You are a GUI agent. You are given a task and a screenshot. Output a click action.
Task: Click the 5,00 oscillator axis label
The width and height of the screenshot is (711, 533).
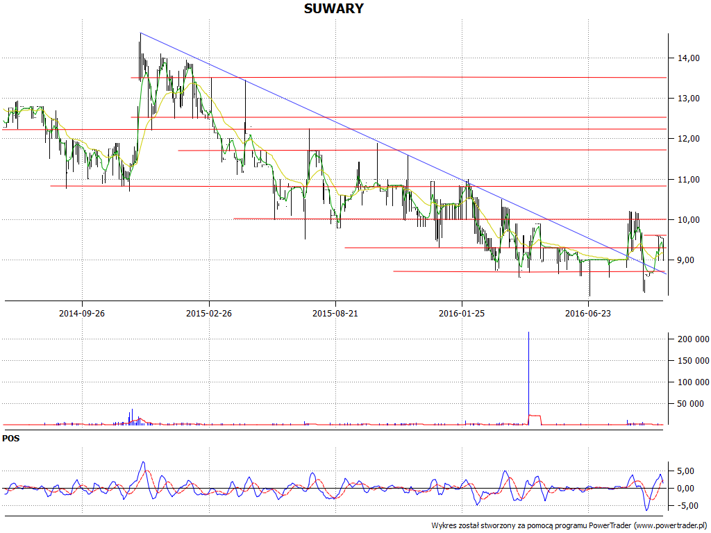[x=685, y=471]
